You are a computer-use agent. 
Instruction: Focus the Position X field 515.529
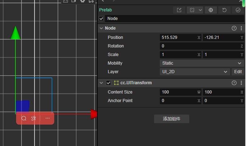(181, 37)
